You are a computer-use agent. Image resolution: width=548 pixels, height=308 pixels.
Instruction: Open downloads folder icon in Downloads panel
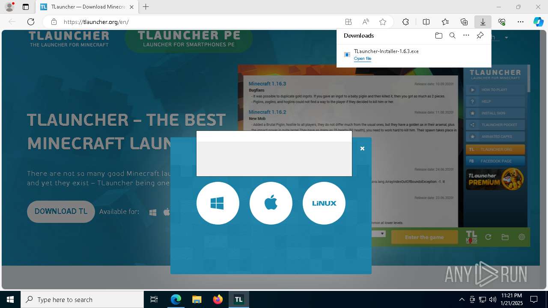point(438,36)
